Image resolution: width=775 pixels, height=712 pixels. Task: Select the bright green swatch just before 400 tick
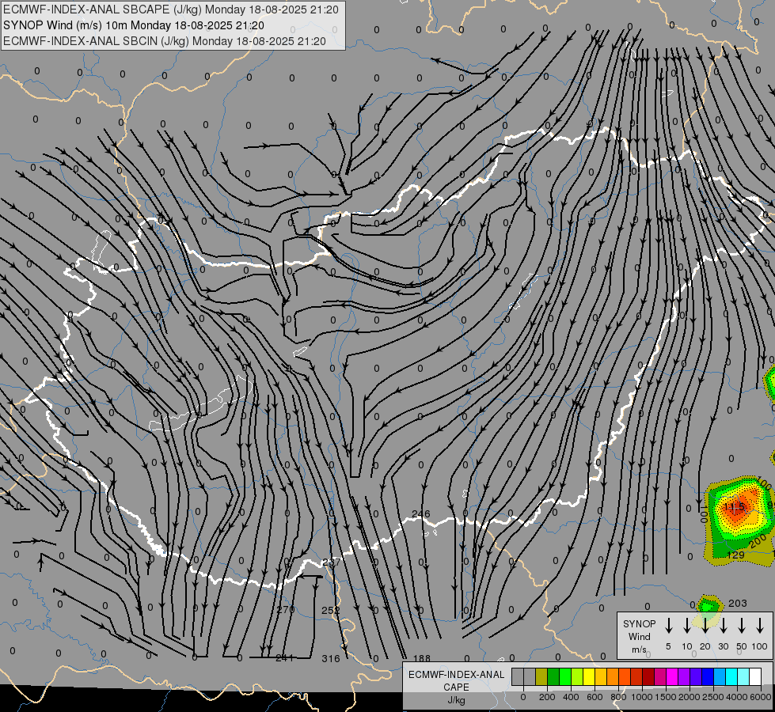[565, 676]
